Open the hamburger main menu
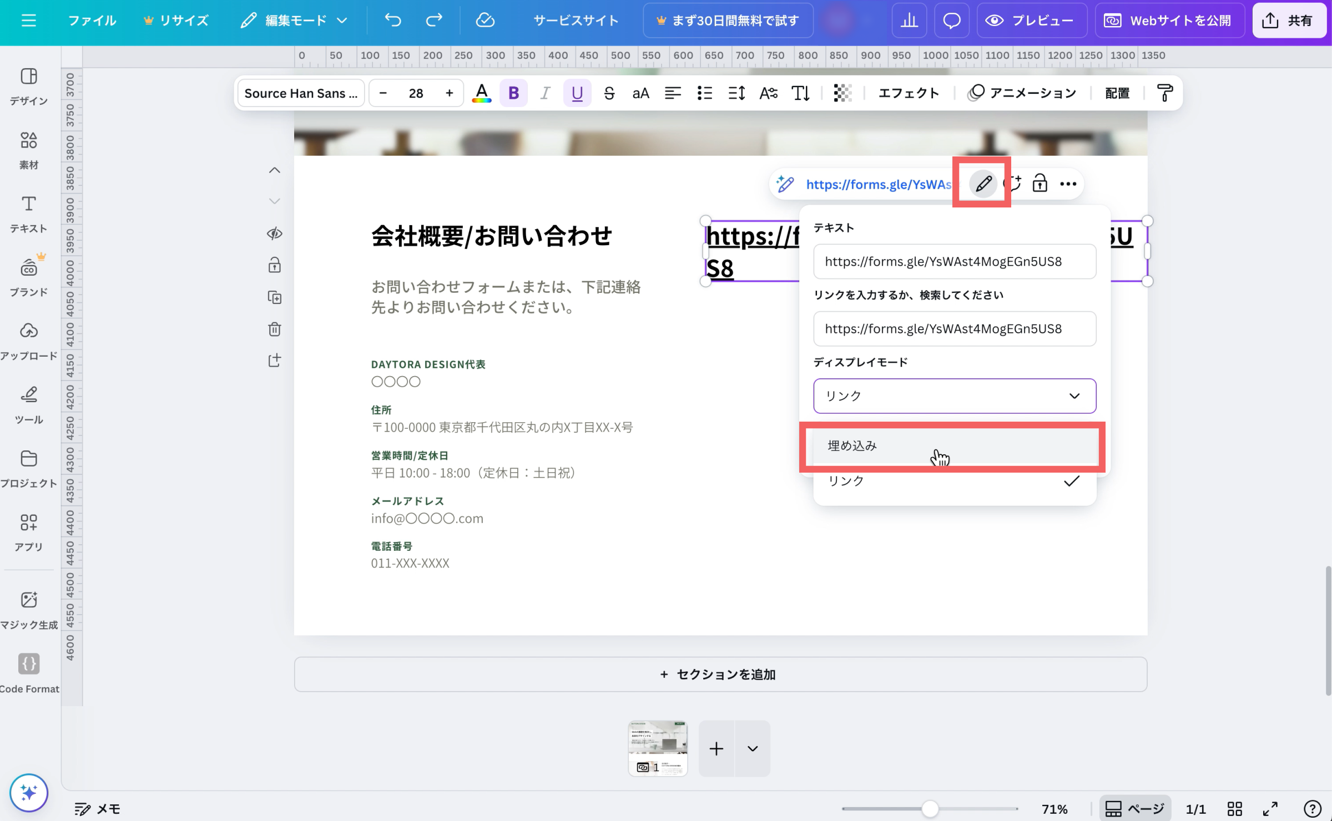 (x=28, y=21)
